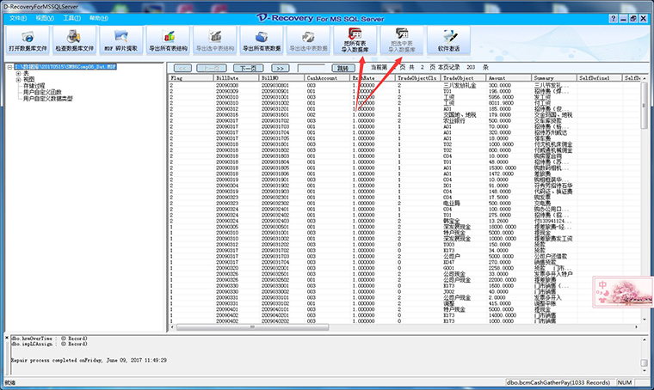
Task: Collapse the database root tree node
Action: pos(9,67)
